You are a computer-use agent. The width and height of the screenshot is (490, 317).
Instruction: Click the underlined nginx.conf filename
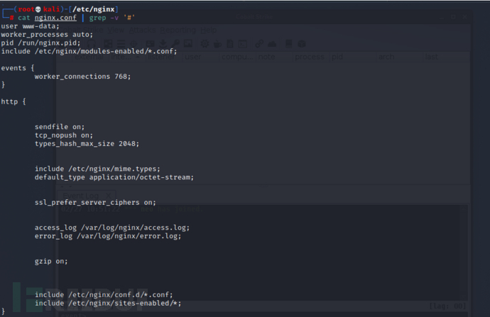coord(54,16)
